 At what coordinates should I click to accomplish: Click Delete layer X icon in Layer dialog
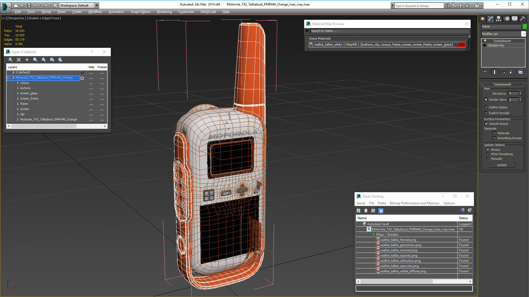point(19,60)
